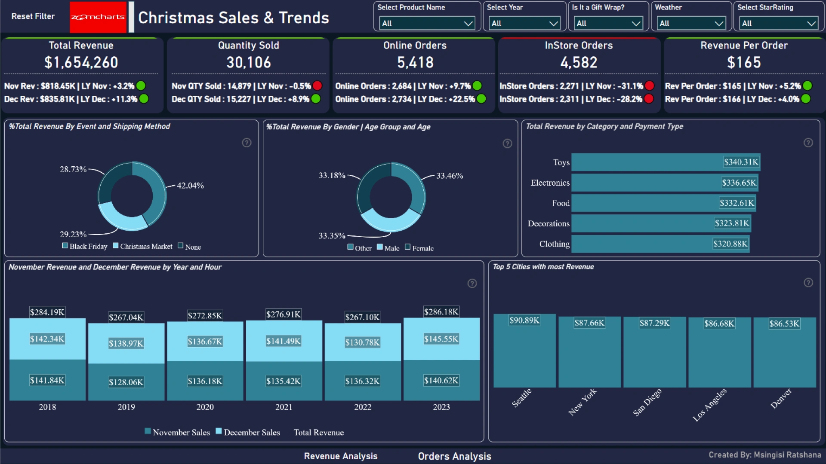Toggle Total Revenue legend item
Screen dimensions: 826x464
pyautogui.click(x=319, y=432)
